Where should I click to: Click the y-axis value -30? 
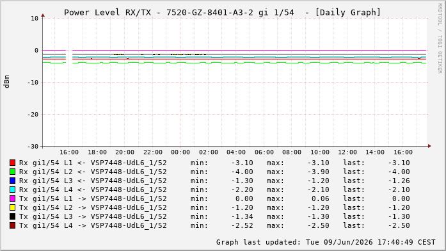click(x=33, y=147)
